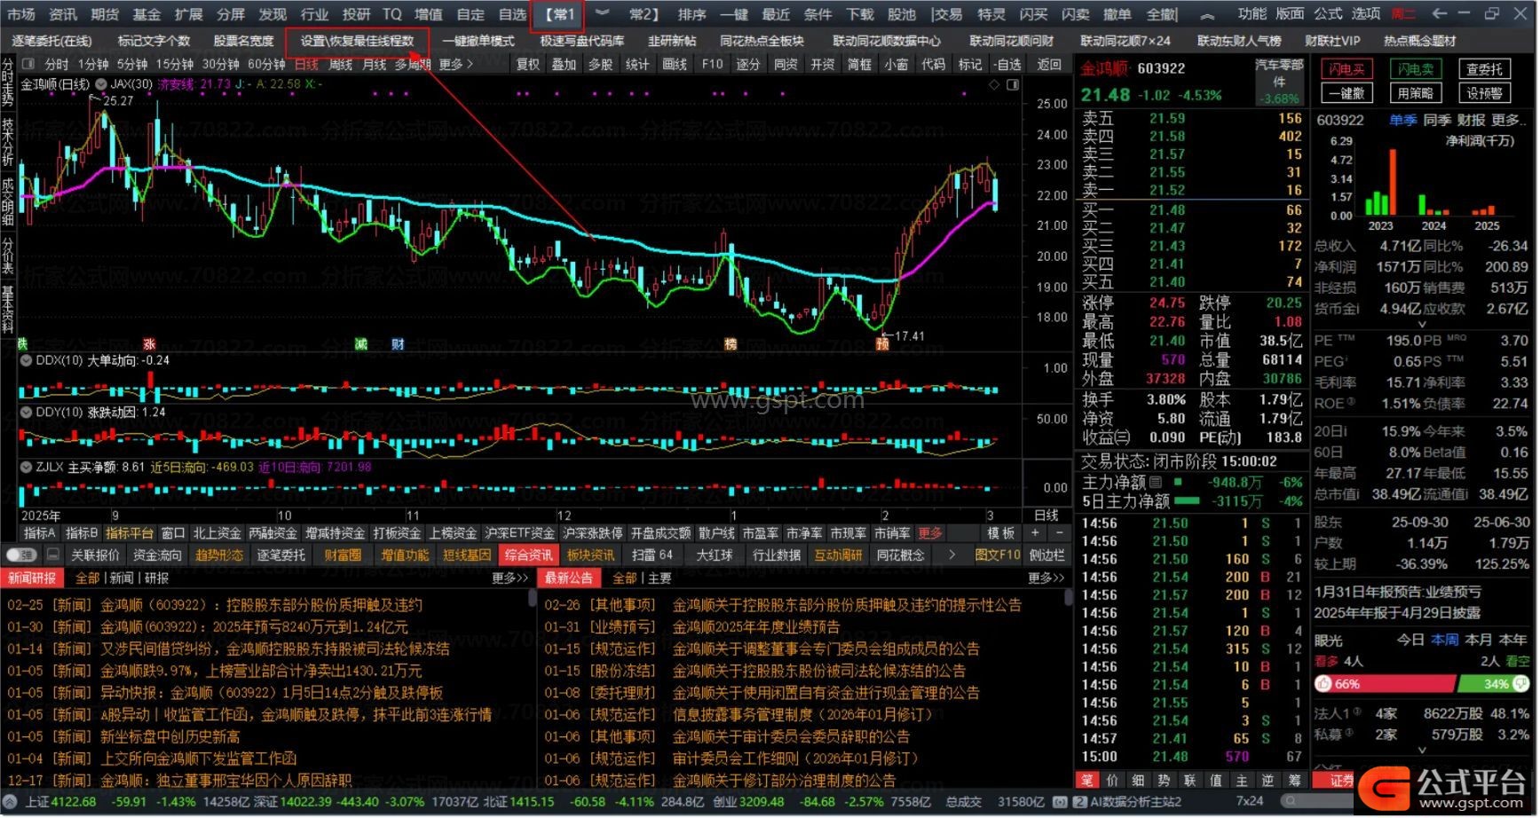Click the 66% bullish sentiment bar
The height and width of the screenshot is (818, 1540).
click(x=1385, y=684)
